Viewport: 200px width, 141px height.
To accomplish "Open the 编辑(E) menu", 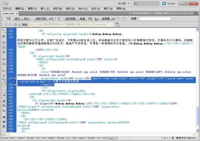I will click(20, 9).
